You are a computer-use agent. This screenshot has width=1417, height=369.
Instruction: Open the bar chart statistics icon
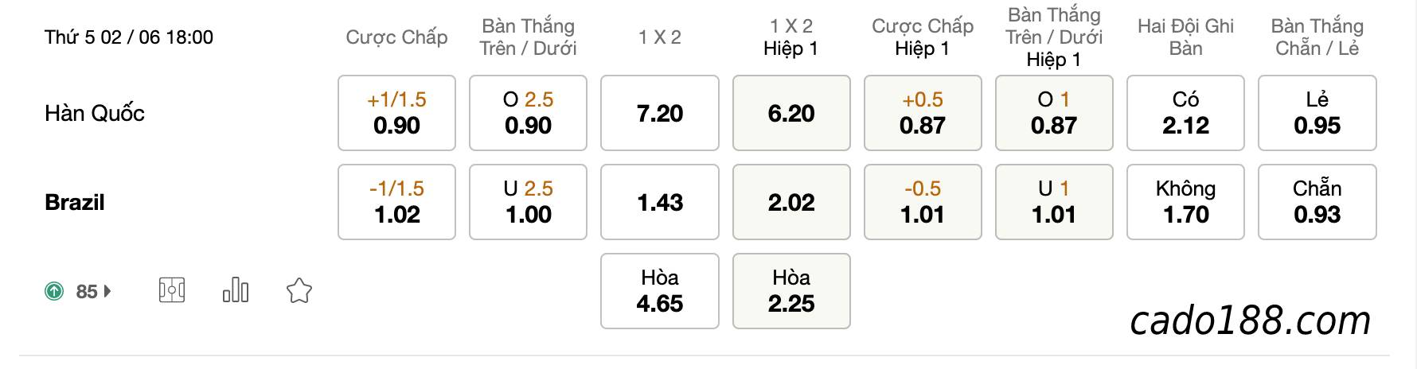(x=236, y=290)
